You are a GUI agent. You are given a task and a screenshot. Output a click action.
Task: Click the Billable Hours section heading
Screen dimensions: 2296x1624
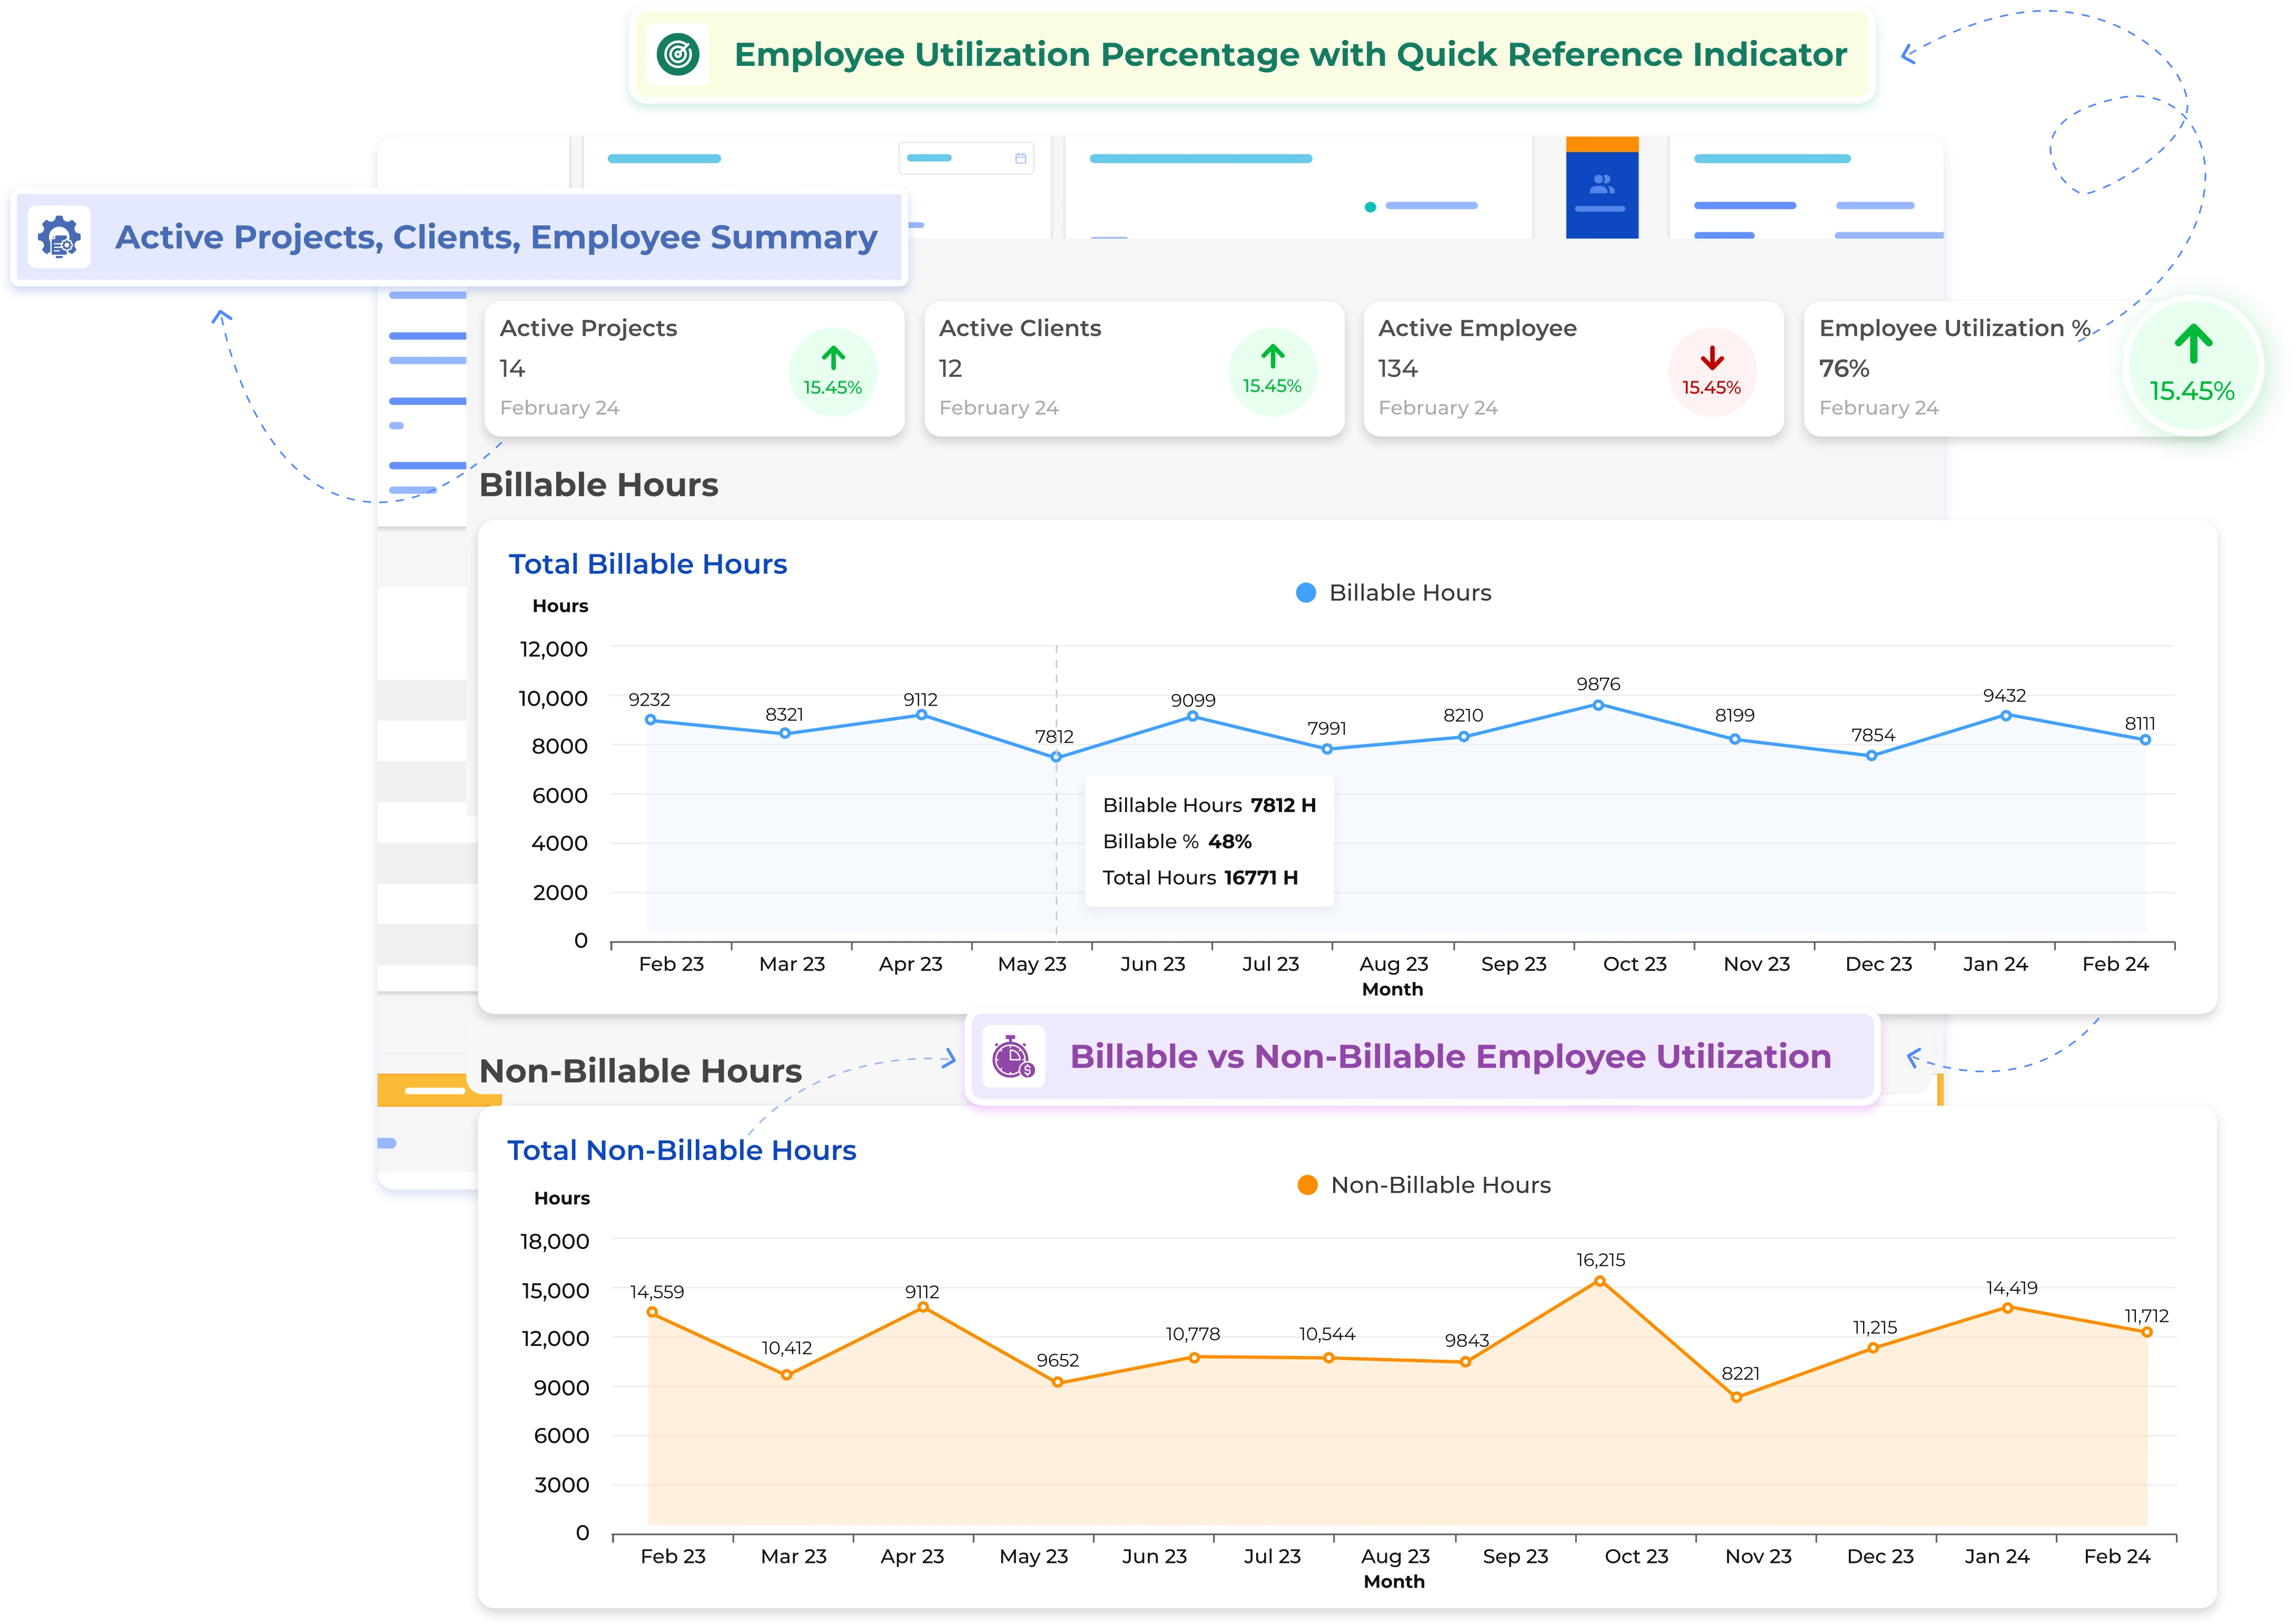(598, 485)
